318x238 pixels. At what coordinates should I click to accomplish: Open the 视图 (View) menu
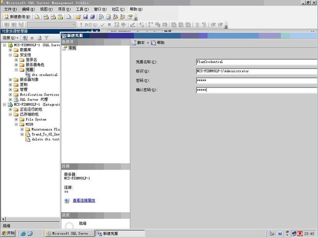tap(46, 9)
